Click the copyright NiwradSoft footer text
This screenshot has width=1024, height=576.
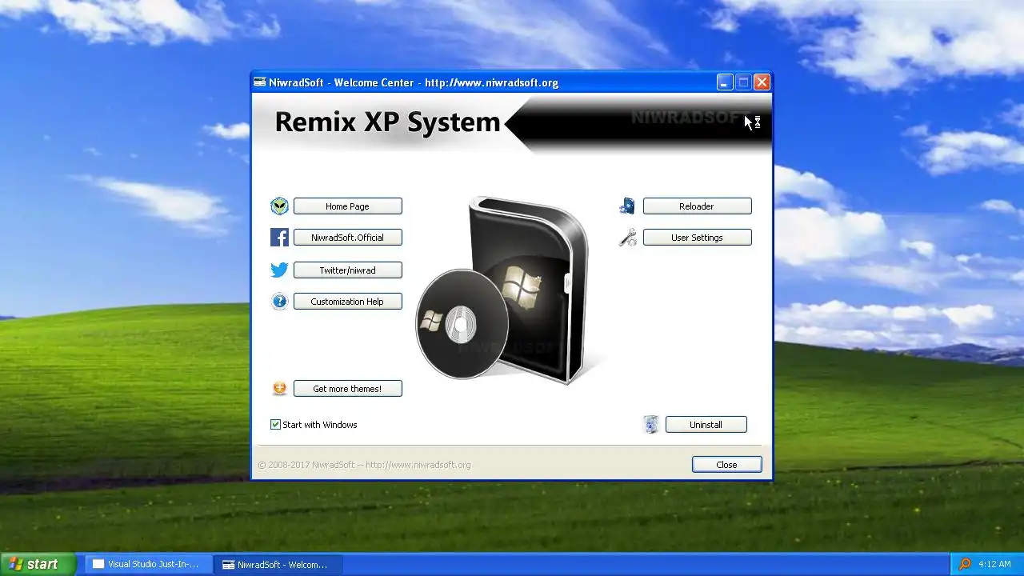tap(364, 465)
